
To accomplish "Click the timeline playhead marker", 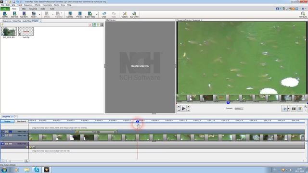I will (x=138, y=122).
